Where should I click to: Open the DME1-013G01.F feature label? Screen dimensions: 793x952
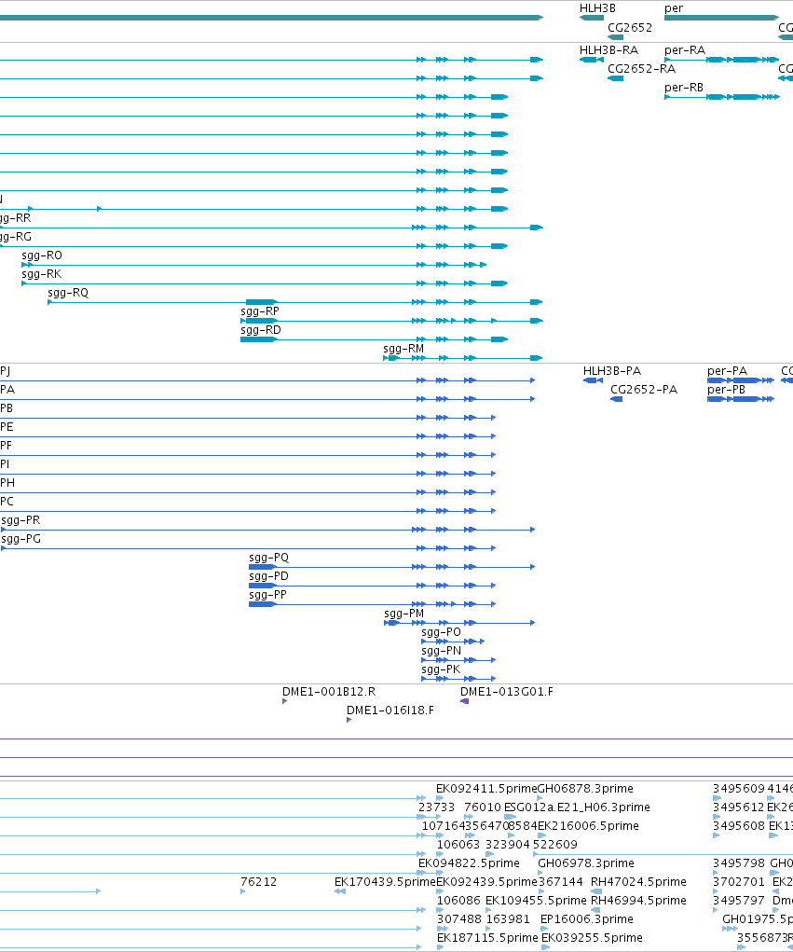click(x=507, y=692)
